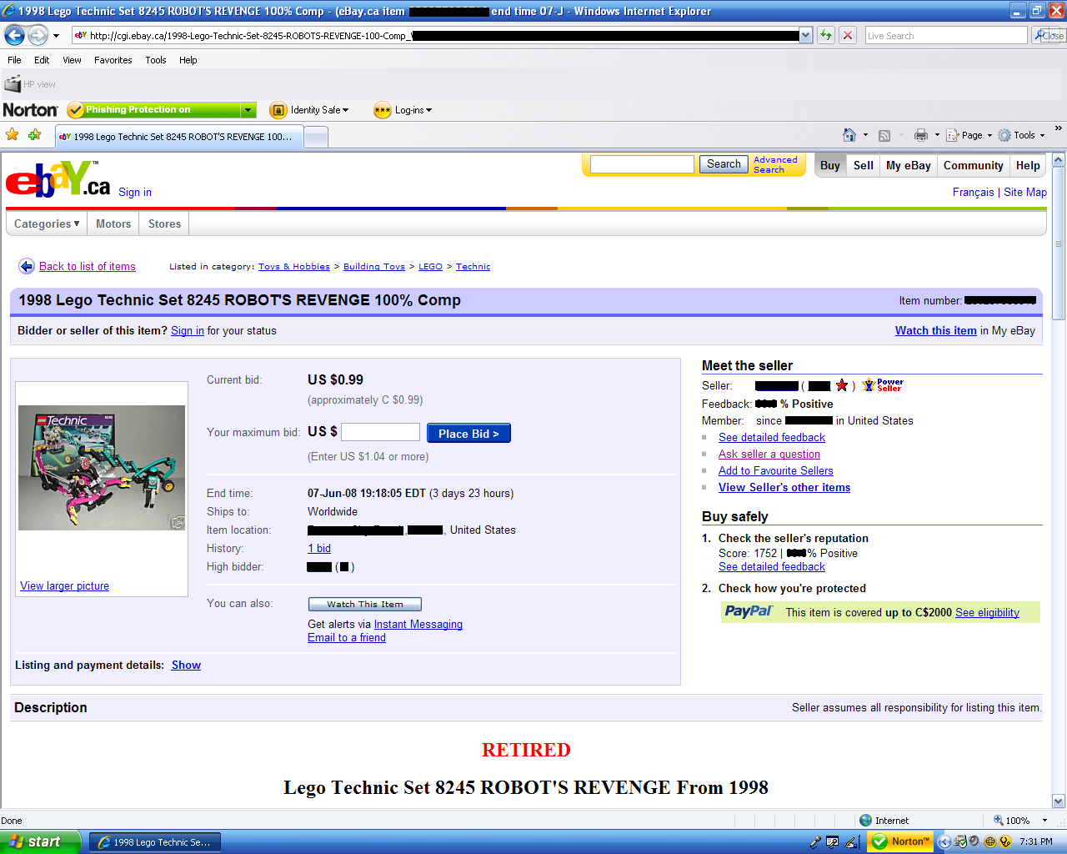The width and height of the screenshot is (1067, 854).
Task: Open the Norton Identity Safe lock icon
Action: coord(278,110)
